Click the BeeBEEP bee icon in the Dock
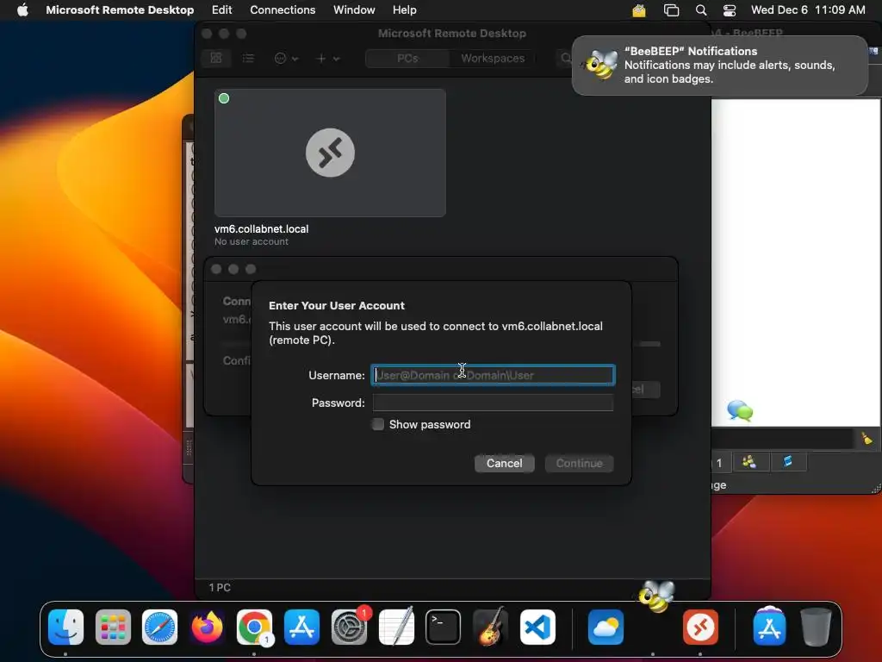The width and height of the screenshot is (882, 662). (655, 596)
